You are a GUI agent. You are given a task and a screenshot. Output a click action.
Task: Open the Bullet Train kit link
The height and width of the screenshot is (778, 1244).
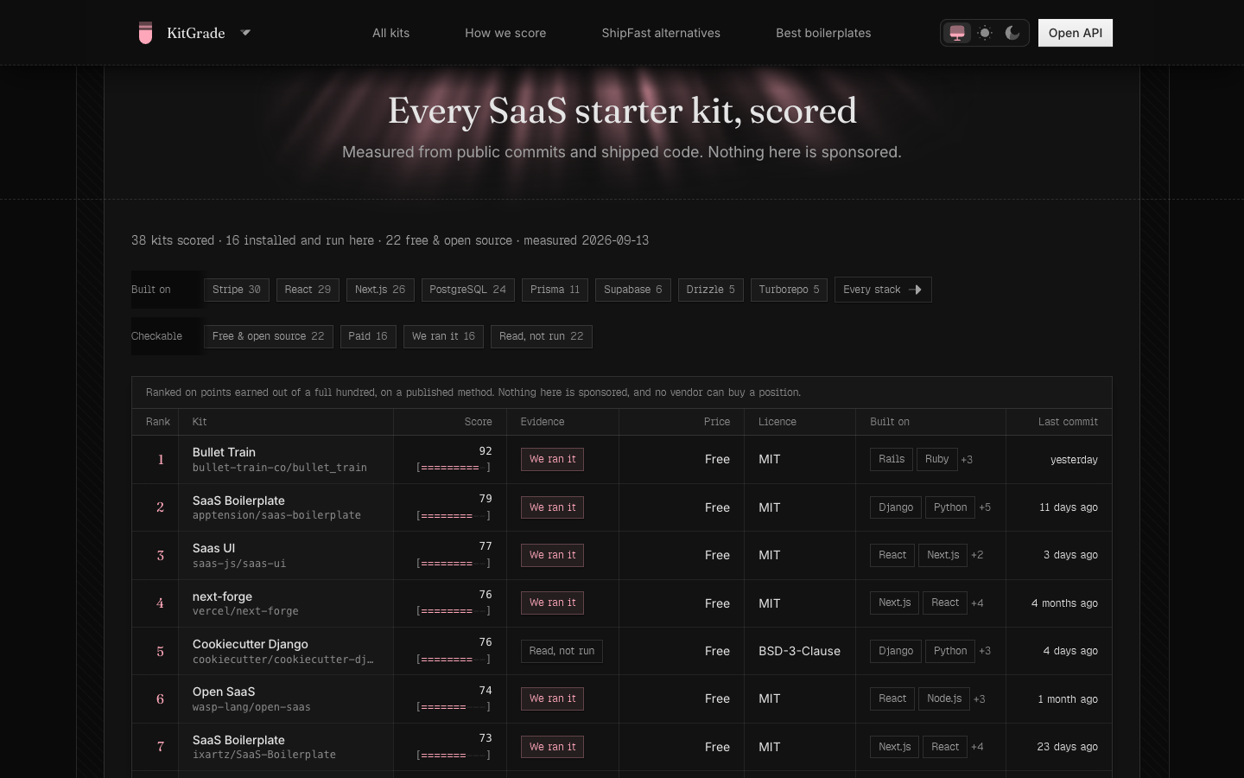tap(224, 452)
